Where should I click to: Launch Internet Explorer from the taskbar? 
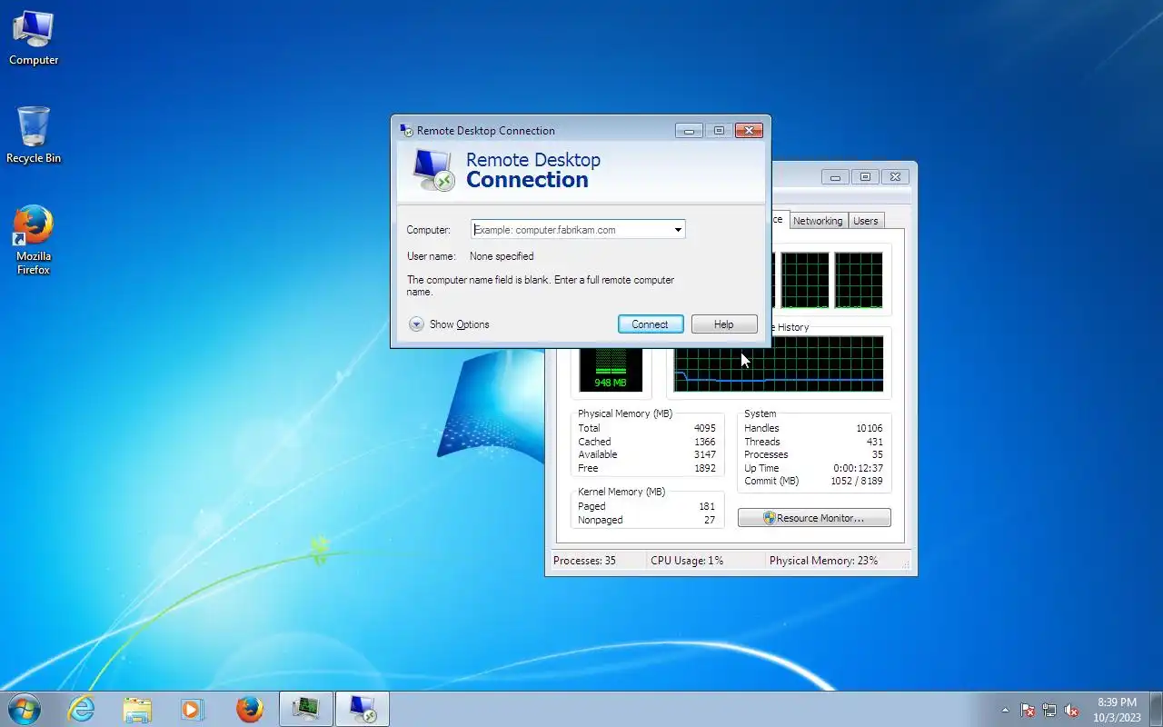[x=82, y=709]
